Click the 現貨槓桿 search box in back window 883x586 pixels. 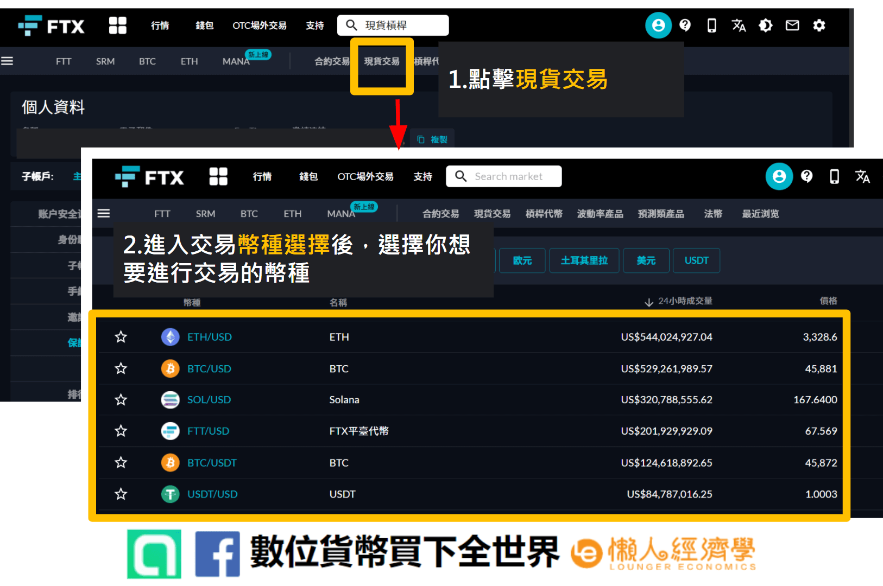[393, 25]
